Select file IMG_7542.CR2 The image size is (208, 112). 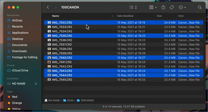tap(124, 66)
